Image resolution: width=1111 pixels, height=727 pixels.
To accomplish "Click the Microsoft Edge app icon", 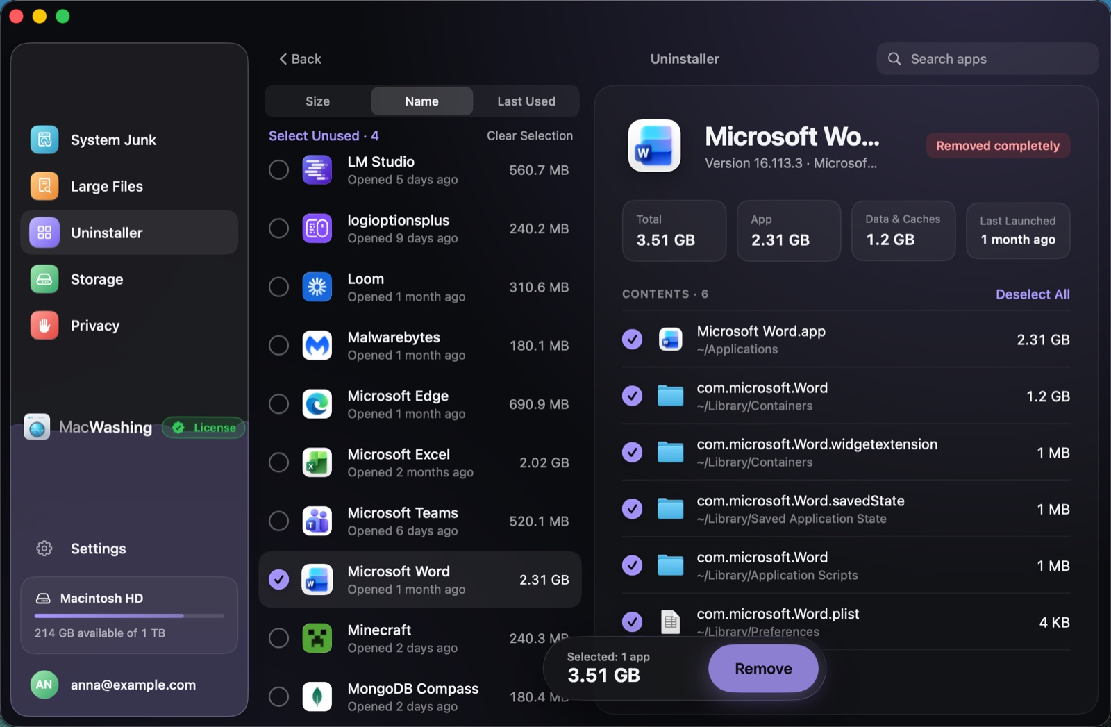I will (317, 404).
